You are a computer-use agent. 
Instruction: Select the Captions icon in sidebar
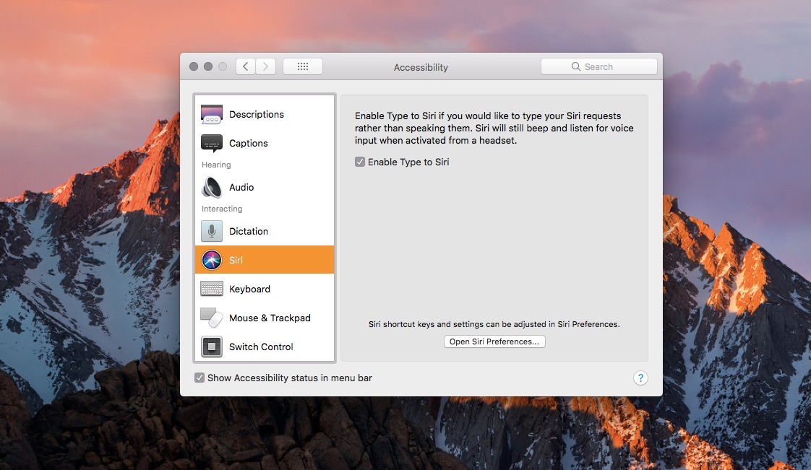[212, 143]
